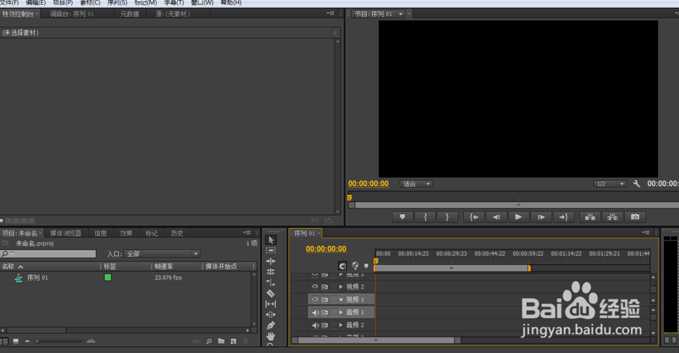Open timeline panel flyout menu
This screenshot has height=353, width=679.
pos(646,233)
